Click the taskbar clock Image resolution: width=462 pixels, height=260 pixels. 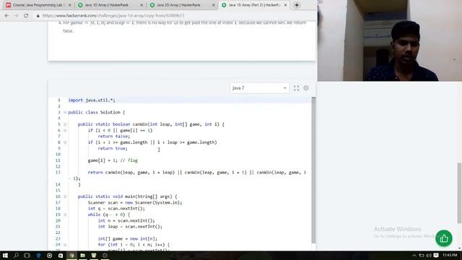(450, 255)
